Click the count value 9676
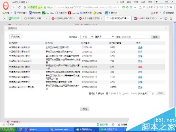The width and height of the screenshot is (176, 132). tap(113, 48)
